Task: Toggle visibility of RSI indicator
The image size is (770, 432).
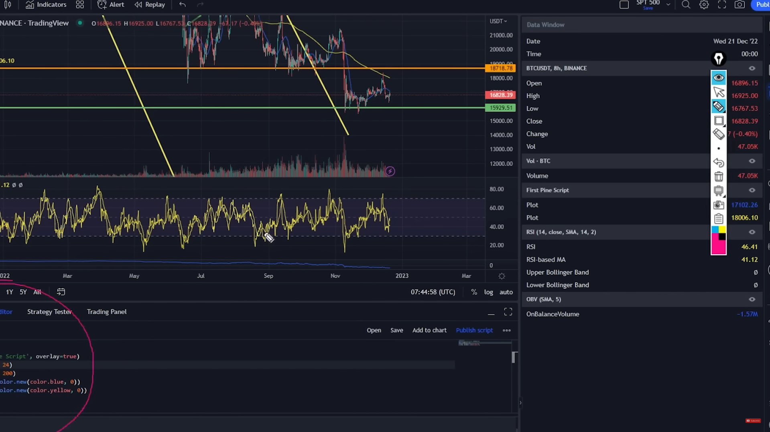Action: coord(752,232)
